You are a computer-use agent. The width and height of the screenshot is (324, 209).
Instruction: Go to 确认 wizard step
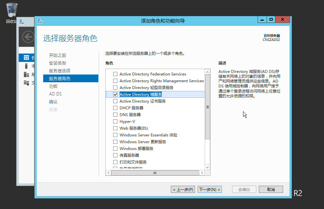[x=53, y=102]
